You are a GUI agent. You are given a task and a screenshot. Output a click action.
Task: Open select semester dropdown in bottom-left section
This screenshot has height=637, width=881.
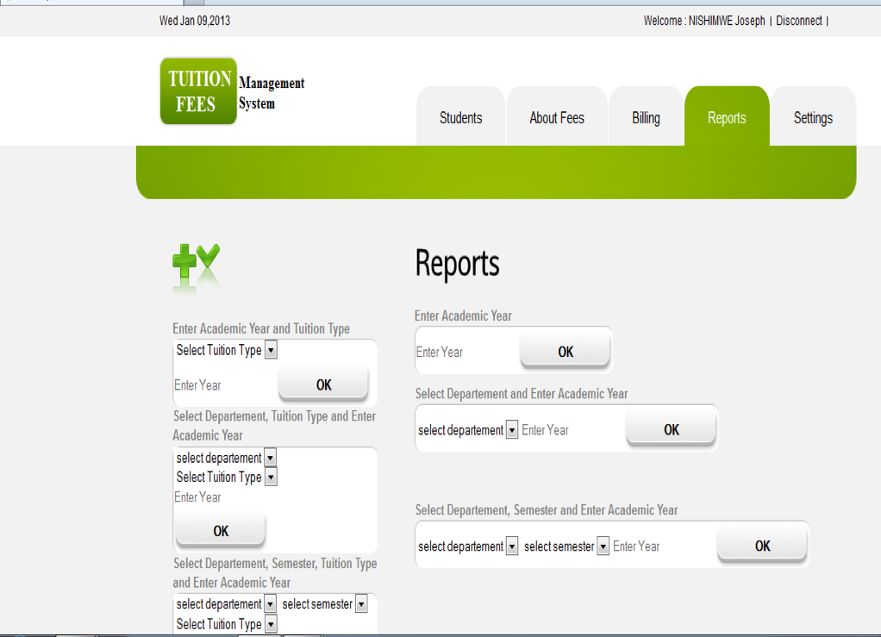point(324,604)
